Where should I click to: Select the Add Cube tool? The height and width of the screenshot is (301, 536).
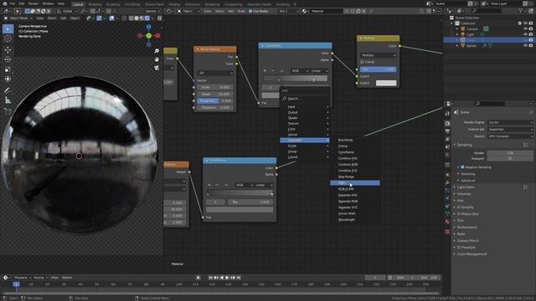(8, 111)
